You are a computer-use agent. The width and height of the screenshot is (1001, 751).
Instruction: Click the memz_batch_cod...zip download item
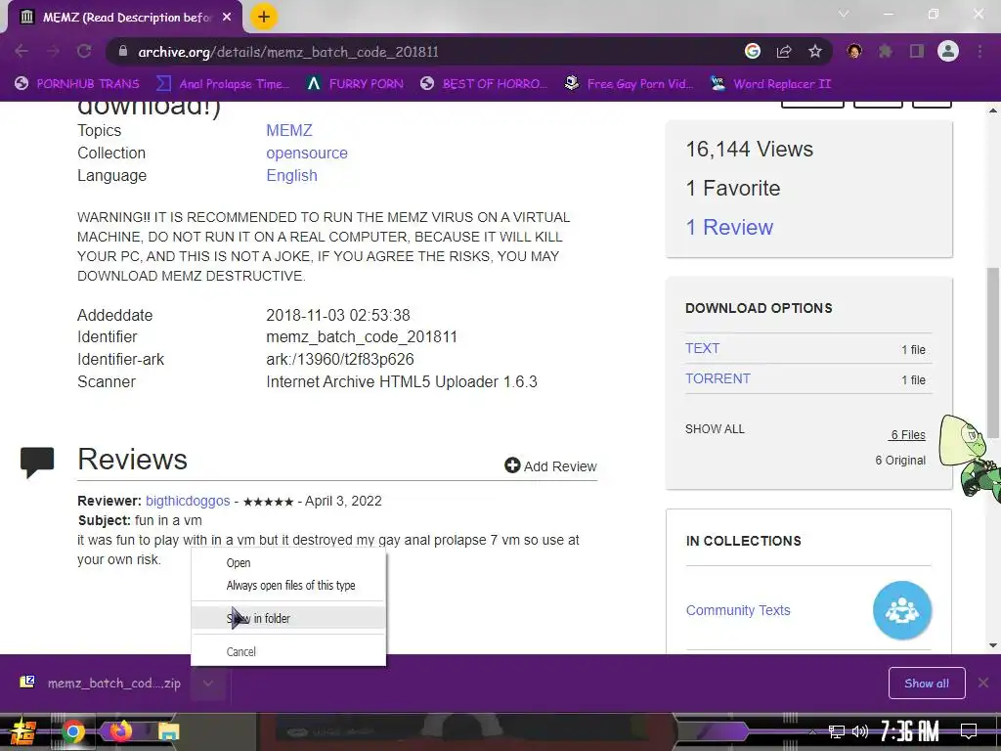[101, 684]
